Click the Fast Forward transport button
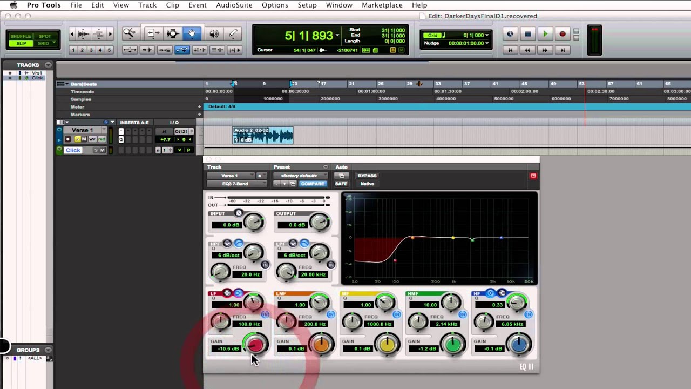 [x=545, y=50]
